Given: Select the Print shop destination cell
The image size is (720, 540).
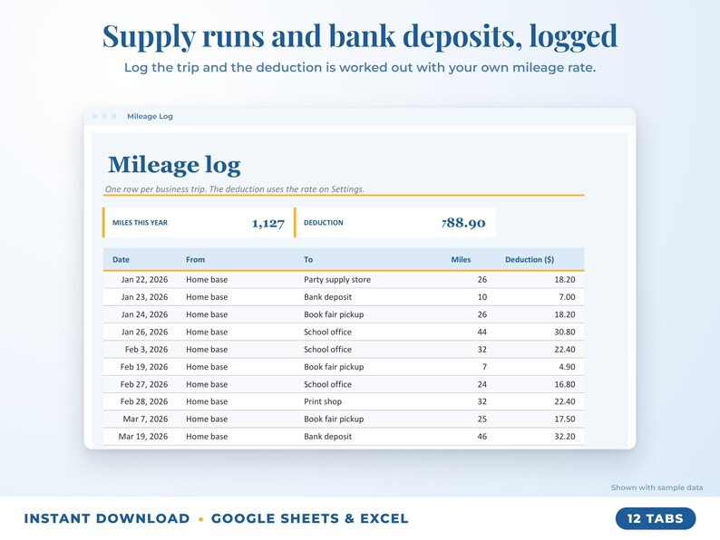Looking at the screenshot, I should tap(323, 401).
